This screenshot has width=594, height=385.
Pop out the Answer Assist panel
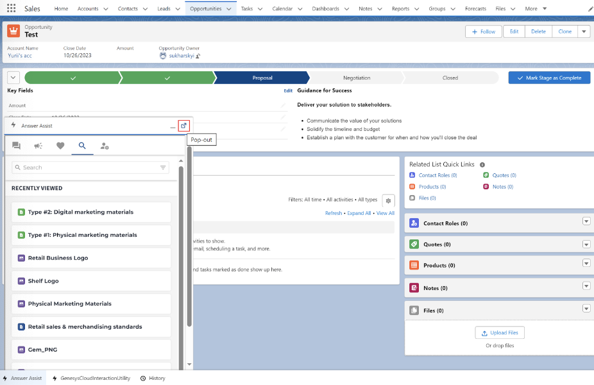pos(183,126)
